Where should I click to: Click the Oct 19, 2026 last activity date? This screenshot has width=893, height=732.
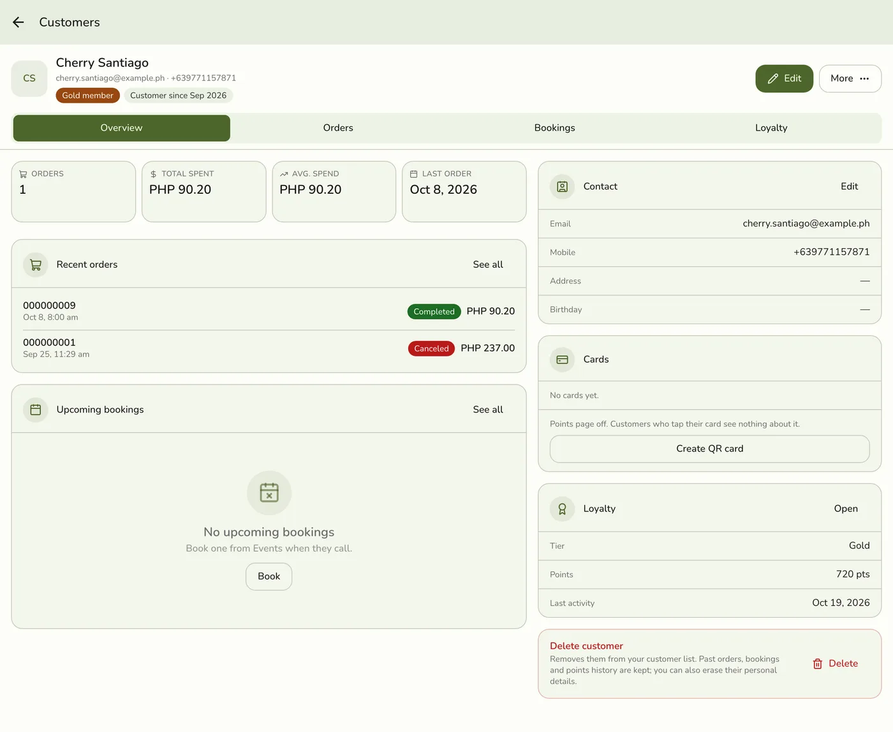point(841,603)
